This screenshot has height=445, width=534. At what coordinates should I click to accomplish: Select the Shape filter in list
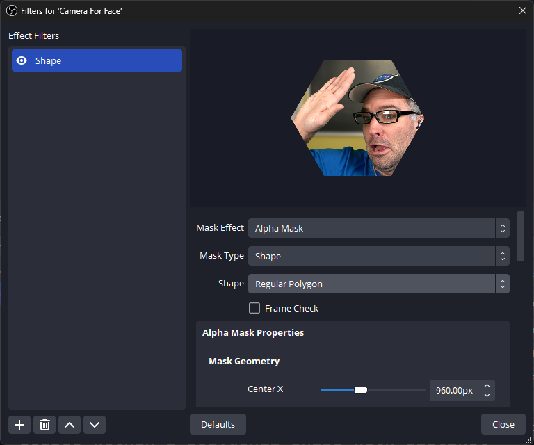tap(97, 60)
